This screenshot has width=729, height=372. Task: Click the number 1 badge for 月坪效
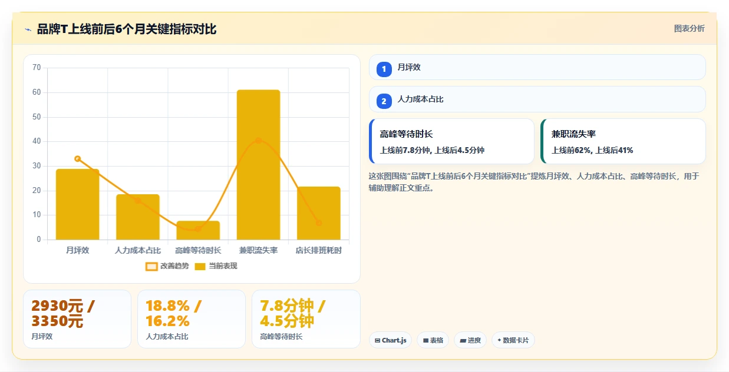[384, 69]
